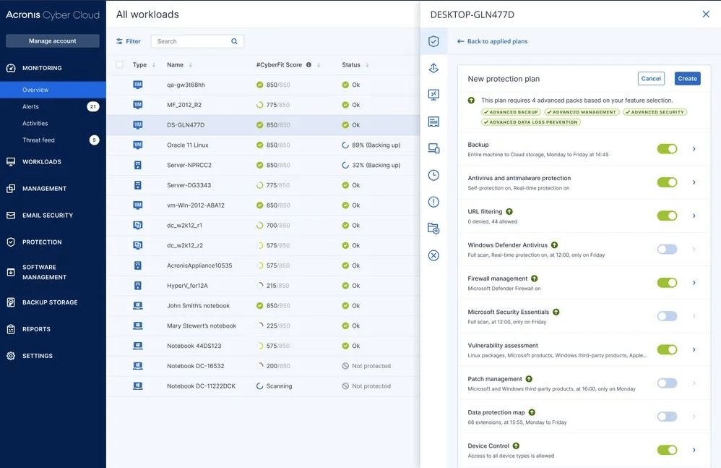Image resolution: width=721 pixels, height=468 pixels.
Task: Expand the URL filtering section chevron
Action: (694, 216)
